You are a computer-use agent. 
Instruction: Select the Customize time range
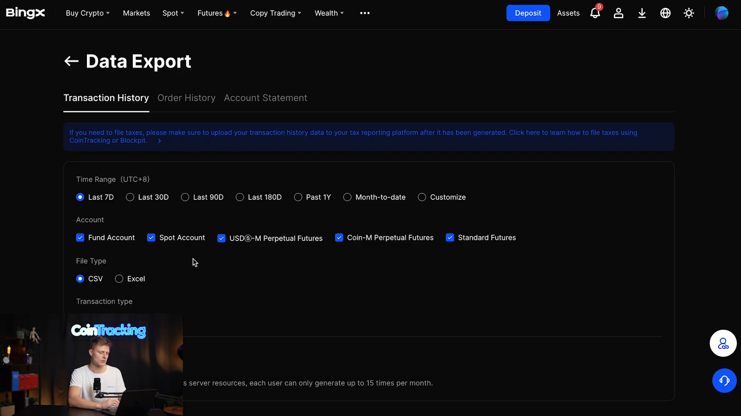coord(422,197)
